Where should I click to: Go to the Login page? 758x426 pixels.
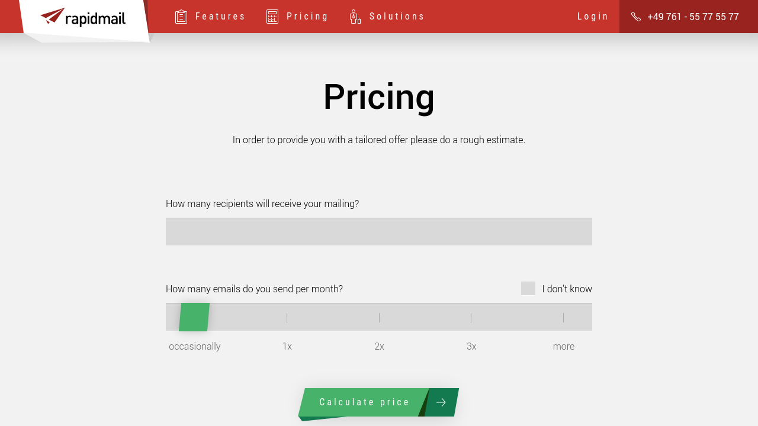pyautogui.click(x=593, y=17)
